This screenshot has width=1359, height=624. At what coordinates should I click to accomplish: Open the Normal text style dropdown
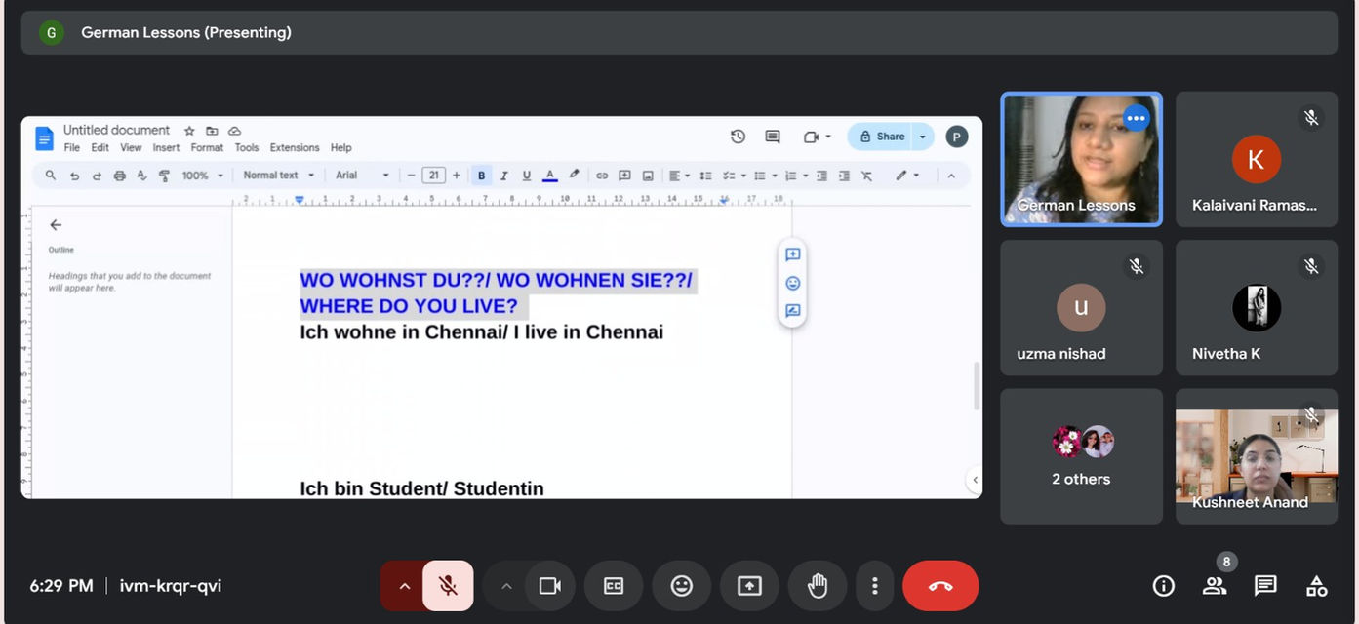(279, 175)
